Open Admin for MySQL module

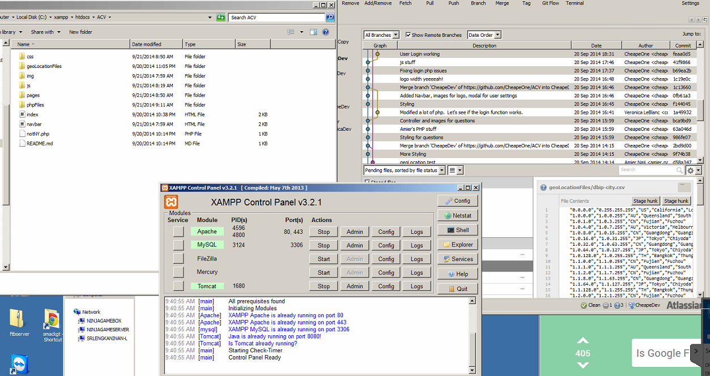tap(355, 245)
